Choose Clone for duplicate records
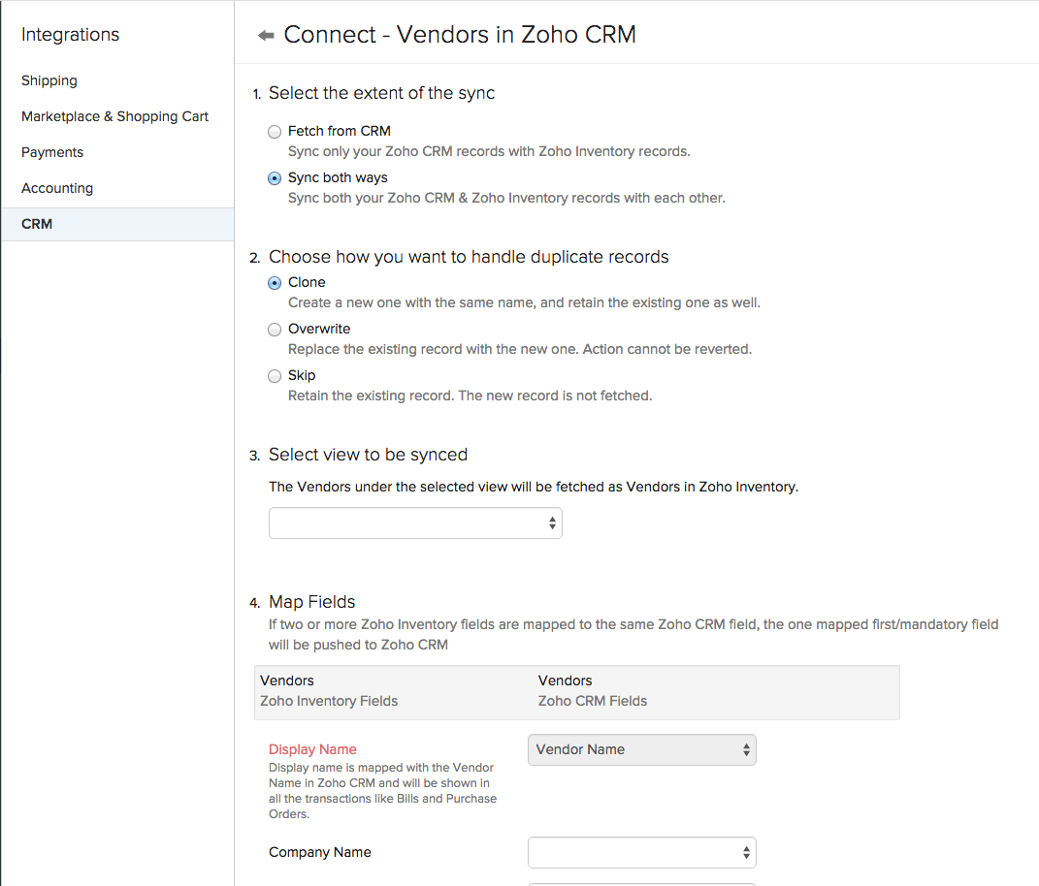1039x886 pixels. pos(274,283)
